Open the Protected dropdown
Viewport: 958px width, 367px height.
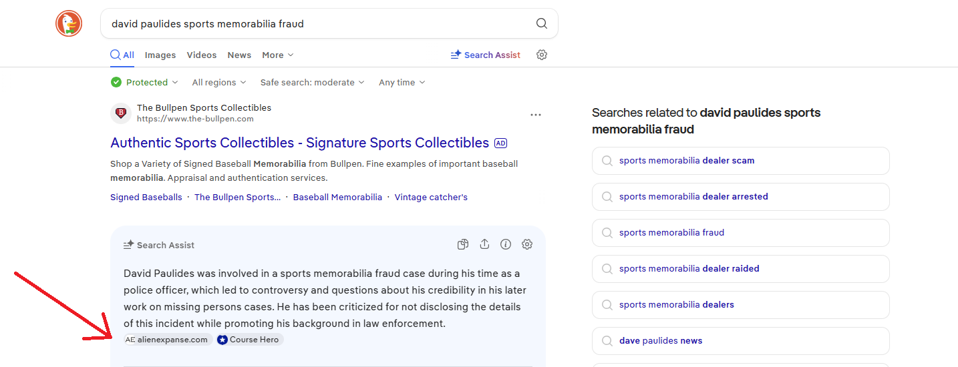coord(145,82)
